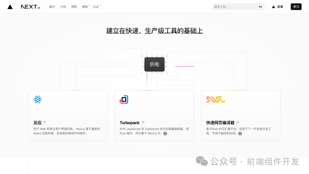
Task: Click the external arrow next to Turbopack
Action: [x=143, y=122]
